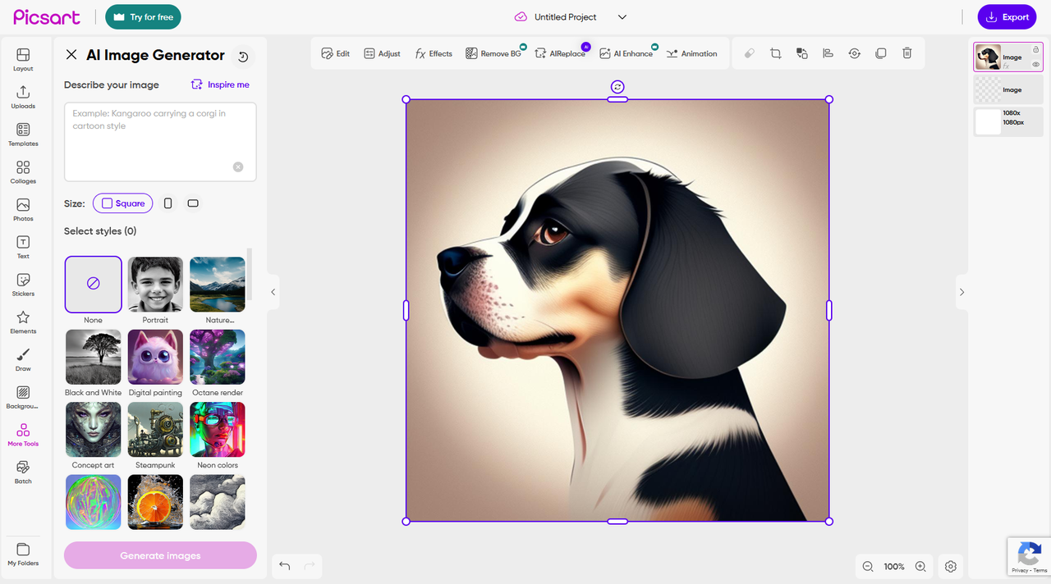The width and height of the screenshot is (1051, 584).
Task: Open Remove BG from the toolbar
Action: pos(493,53)
